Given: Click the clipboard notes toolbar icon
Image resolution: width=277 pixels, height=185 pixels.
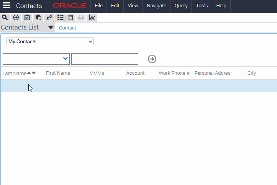Looking at the screenshot, I should click(x=70, y=18).
